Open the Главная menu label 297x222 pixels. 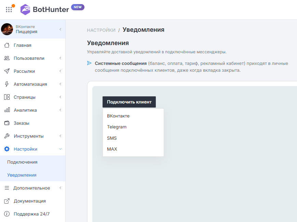coord(22,45)
